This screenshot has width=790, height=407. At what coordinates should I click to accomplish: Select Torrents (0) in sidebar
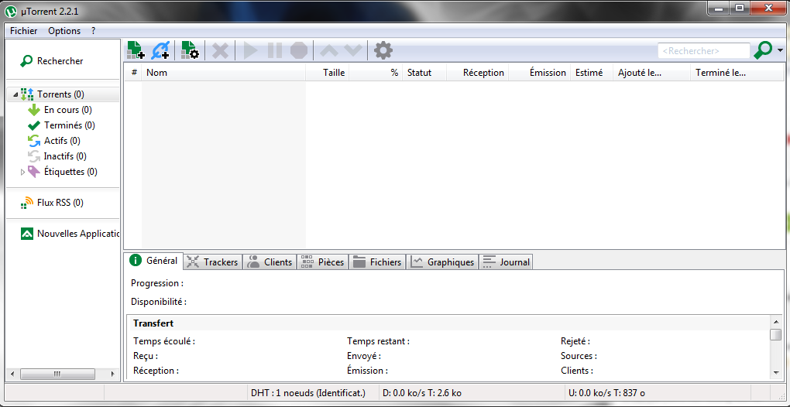(60, 94)
